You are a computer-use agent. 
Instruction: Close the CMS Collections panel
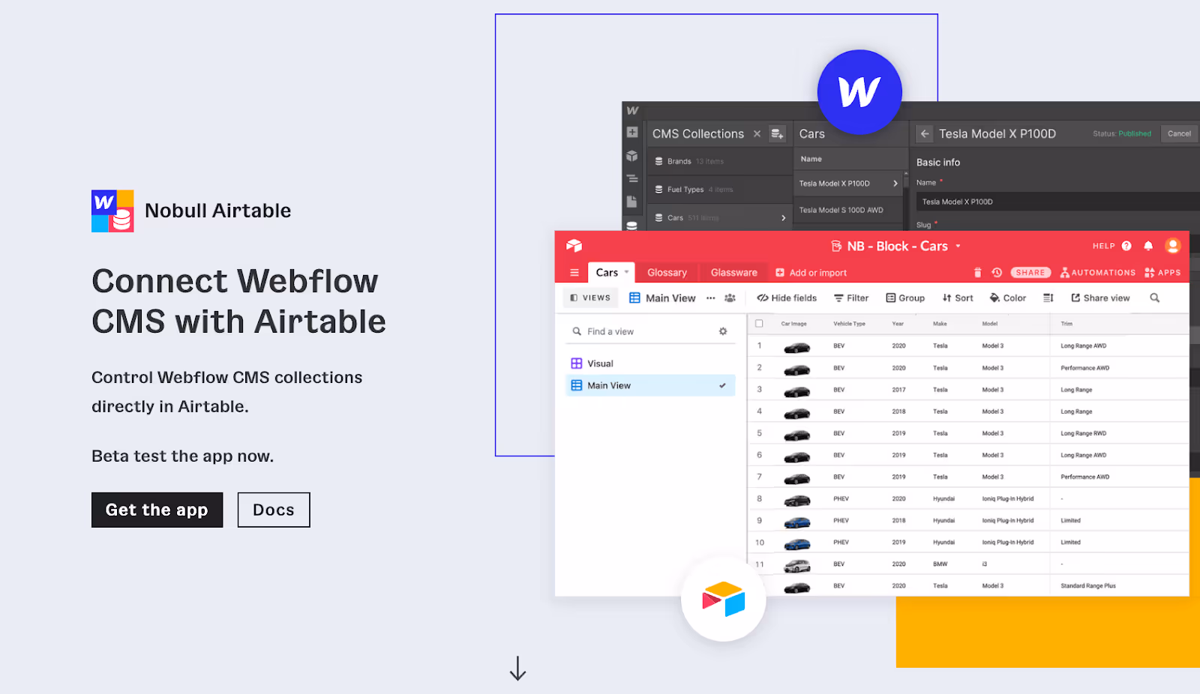(x=757, y=133)
